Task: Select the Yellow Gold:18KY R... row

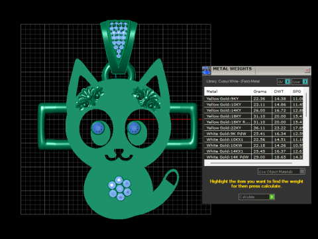Action: point(254,122)
